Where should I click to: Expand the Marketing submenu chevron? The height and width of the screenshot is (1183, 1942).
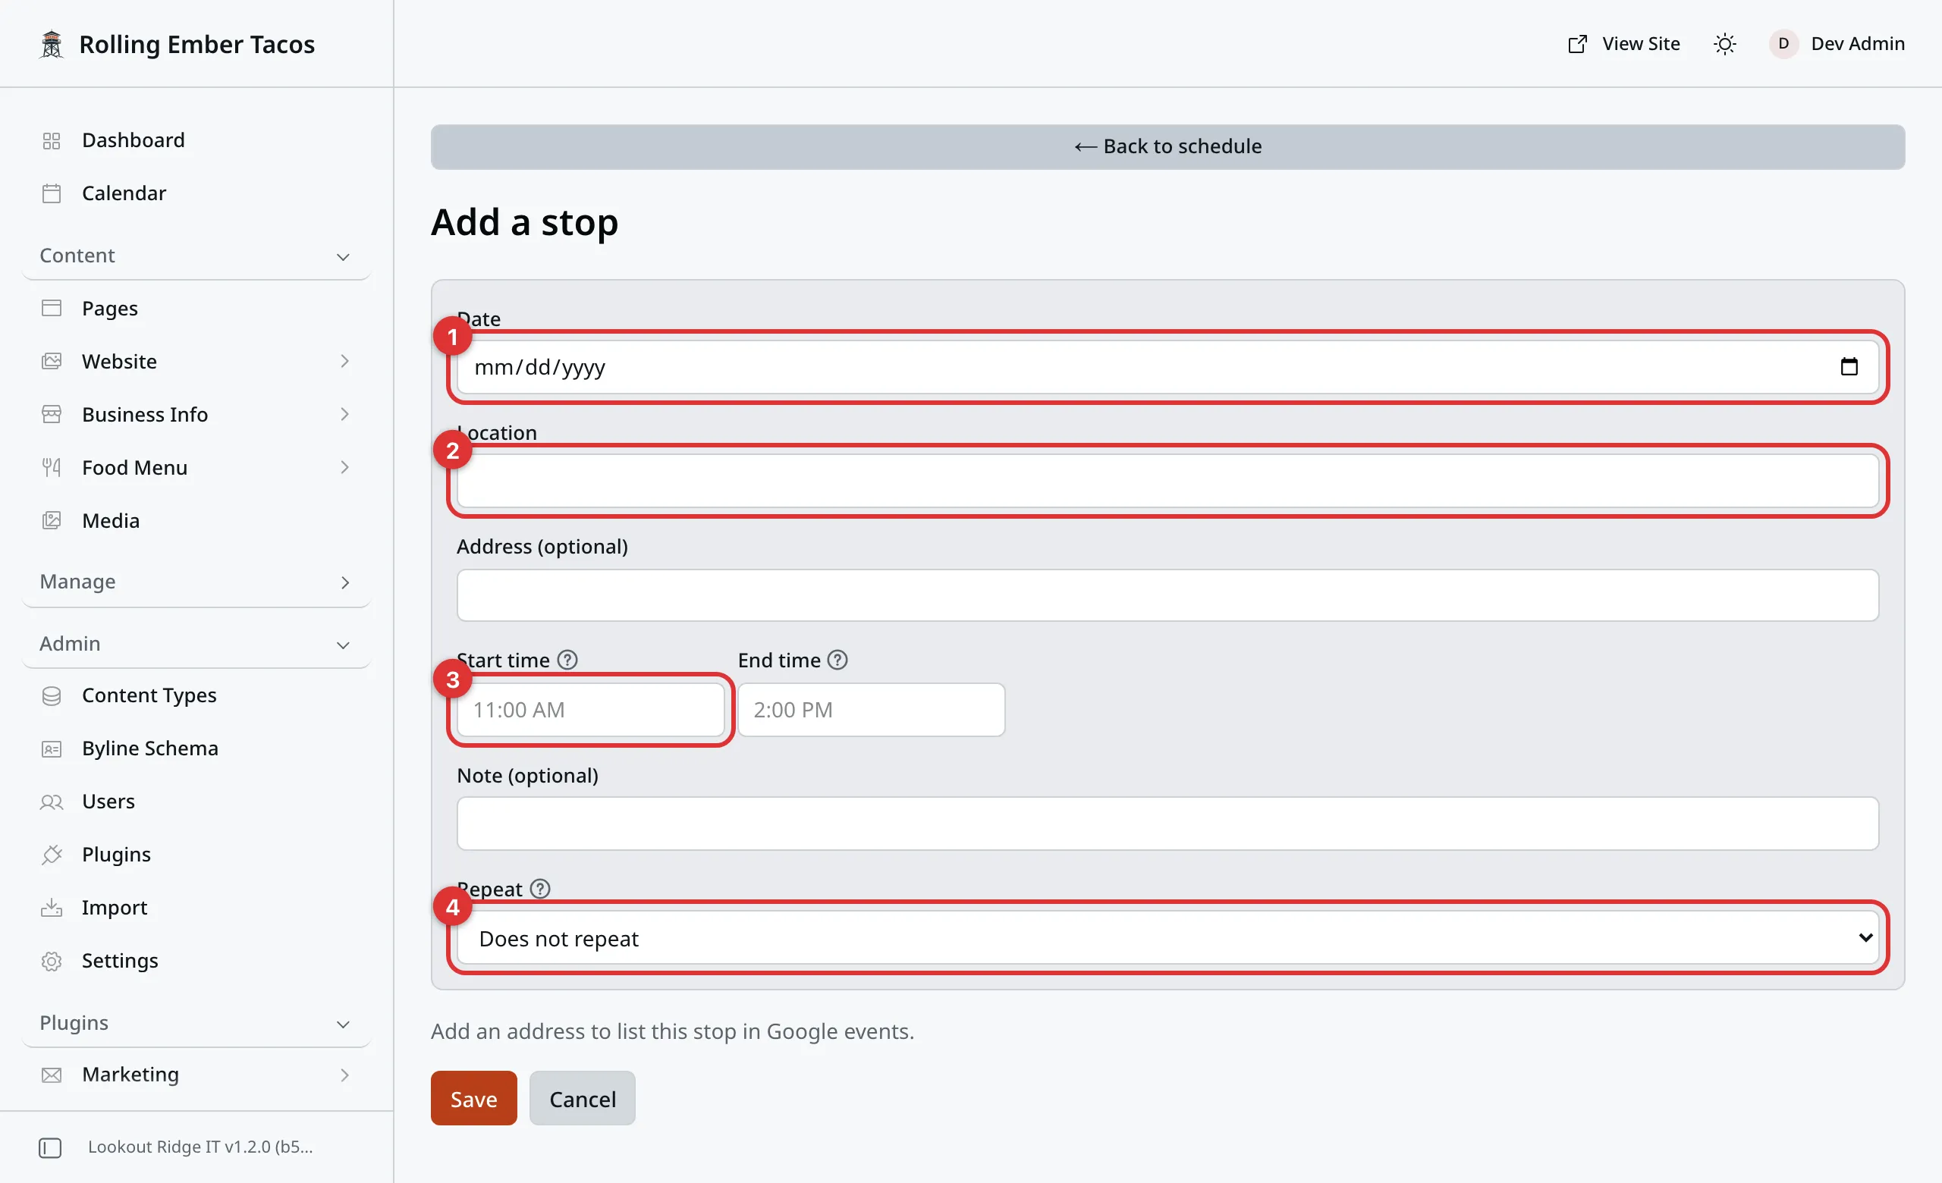click(x=344, y=1075)
